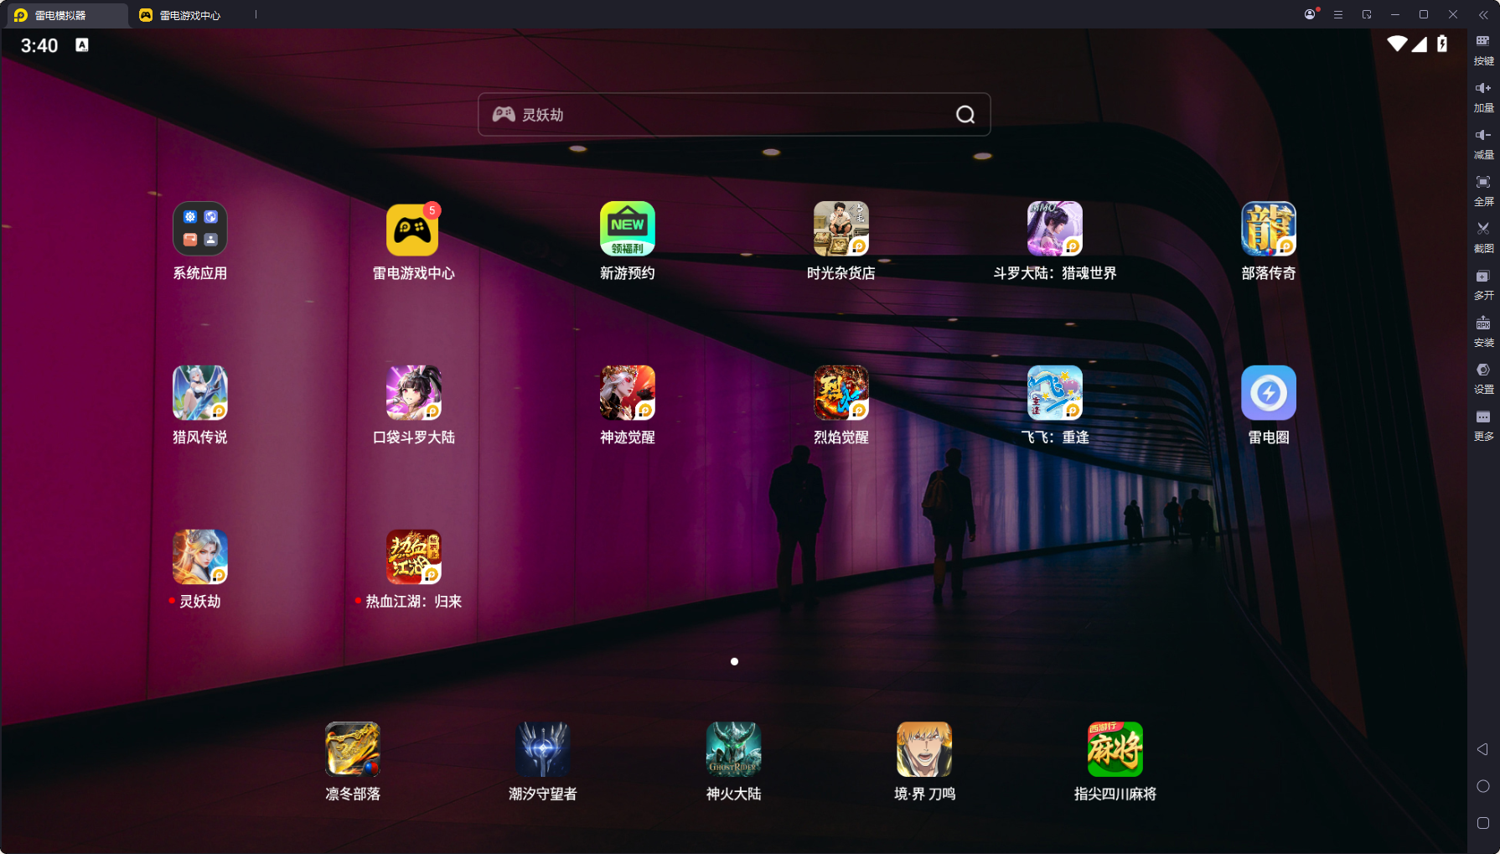Click the keyboard input indicator beside the clock

click(x=82, y=45)
